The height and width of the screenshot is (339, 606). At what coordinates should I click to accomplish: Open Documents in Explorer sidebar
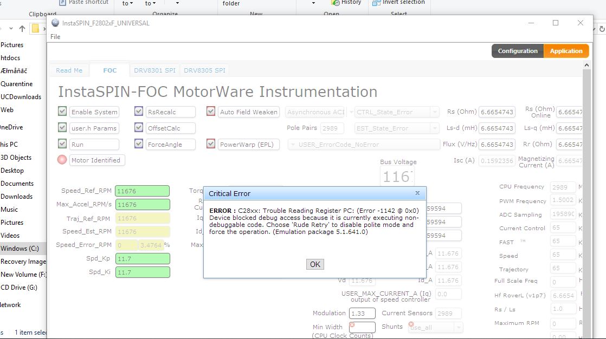[x=17, y=184]
